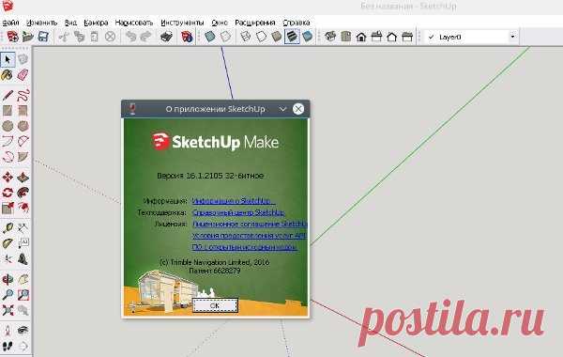Choose the Circle tool
The image size is (563, 357).
click(x=8, y=126)
